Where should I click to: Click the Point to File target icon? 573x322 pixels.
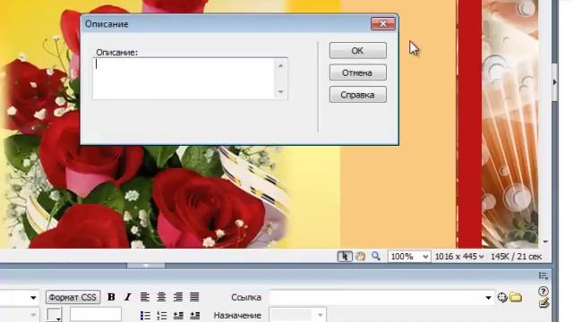[502, 298]
